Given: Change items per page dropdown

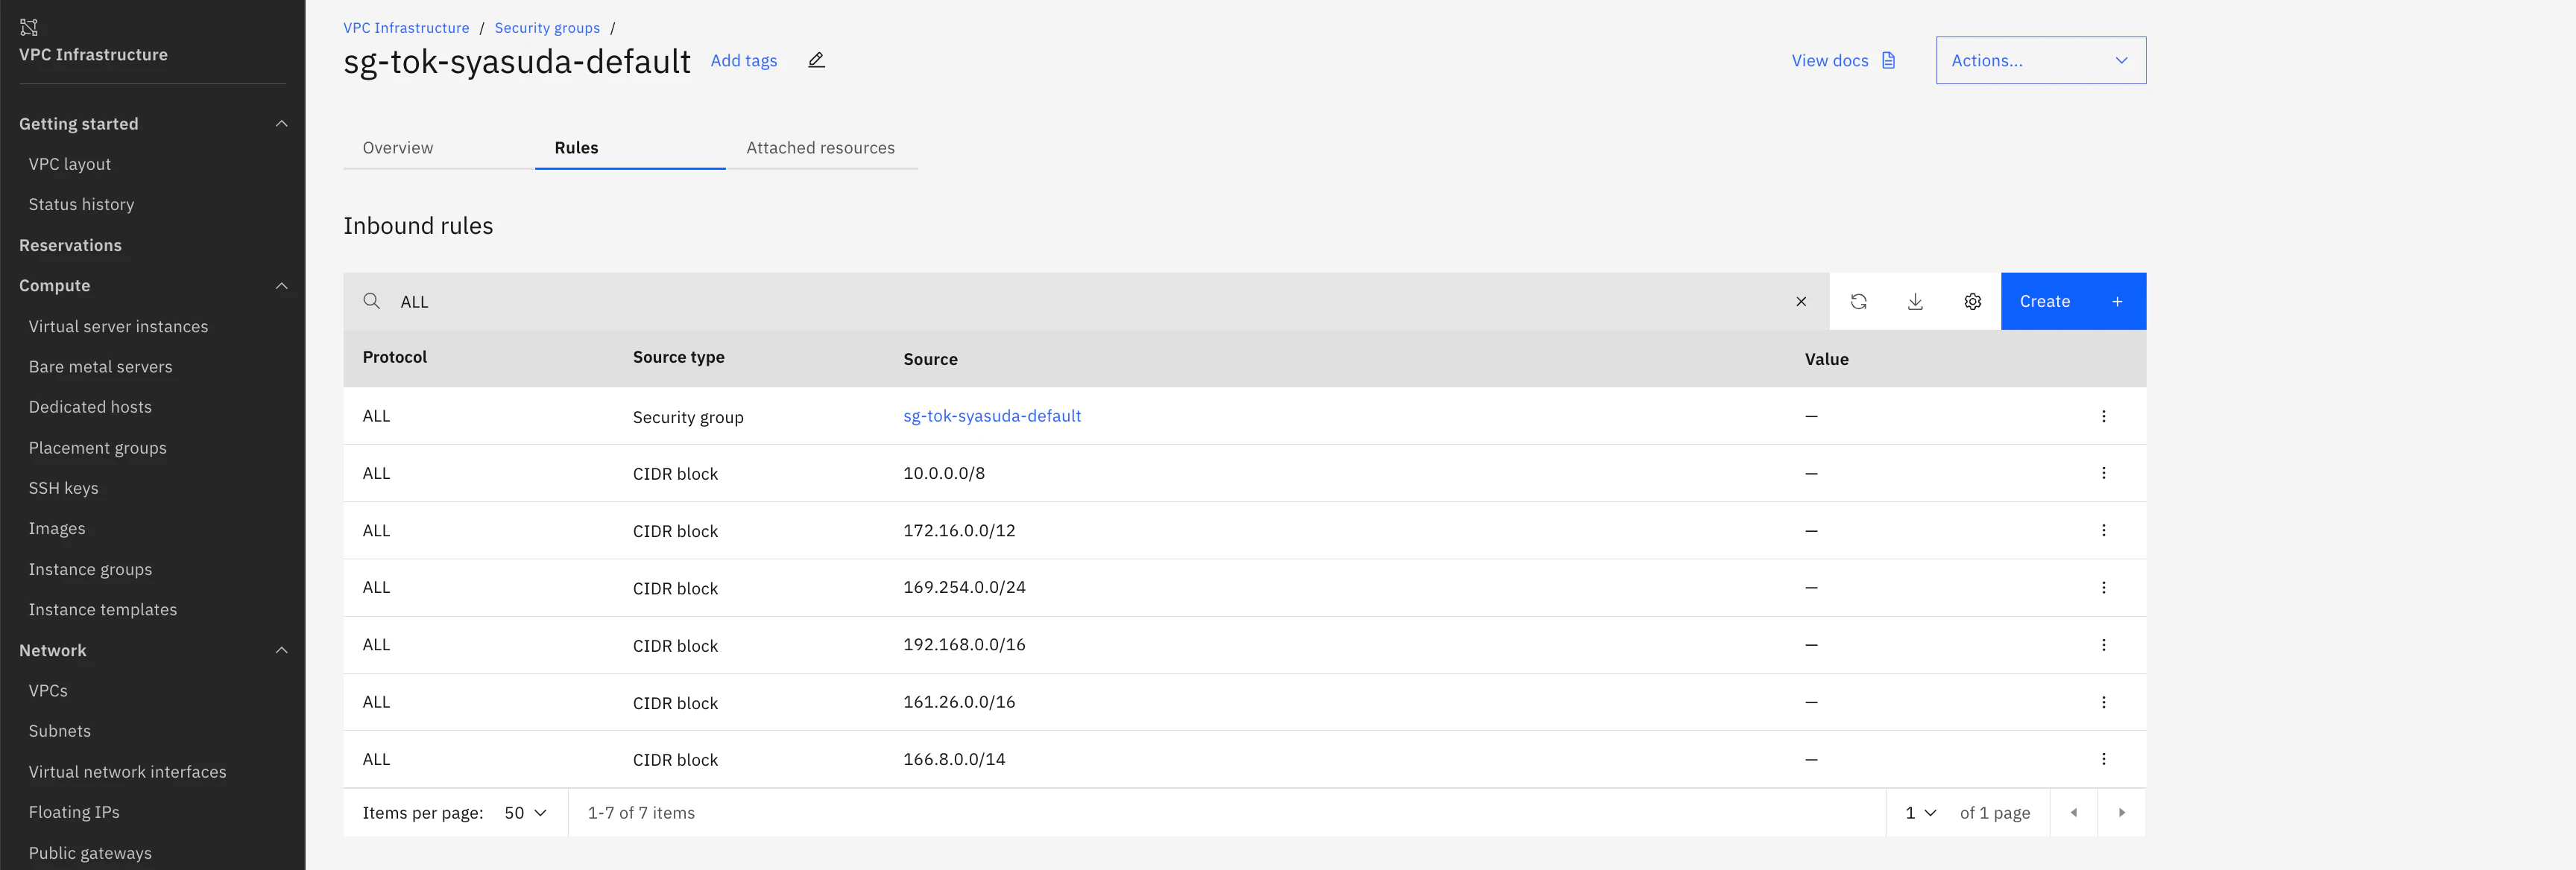Looking at the screenshot, I should 526,813.
